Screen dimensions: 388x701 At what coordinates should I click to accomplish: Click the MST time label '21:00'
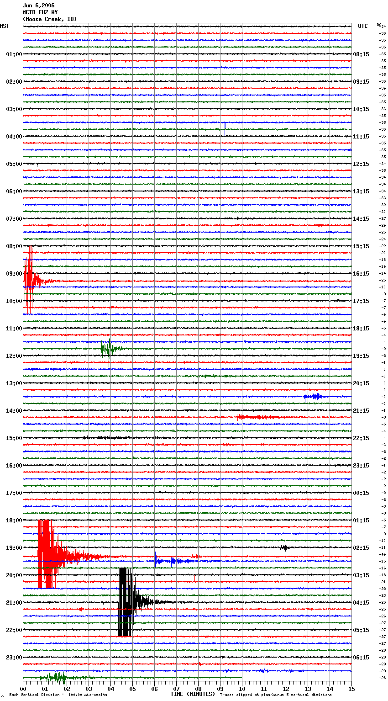[14, 603]
